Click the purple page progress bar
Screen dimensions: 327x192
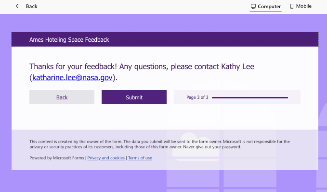click(249, 97)
